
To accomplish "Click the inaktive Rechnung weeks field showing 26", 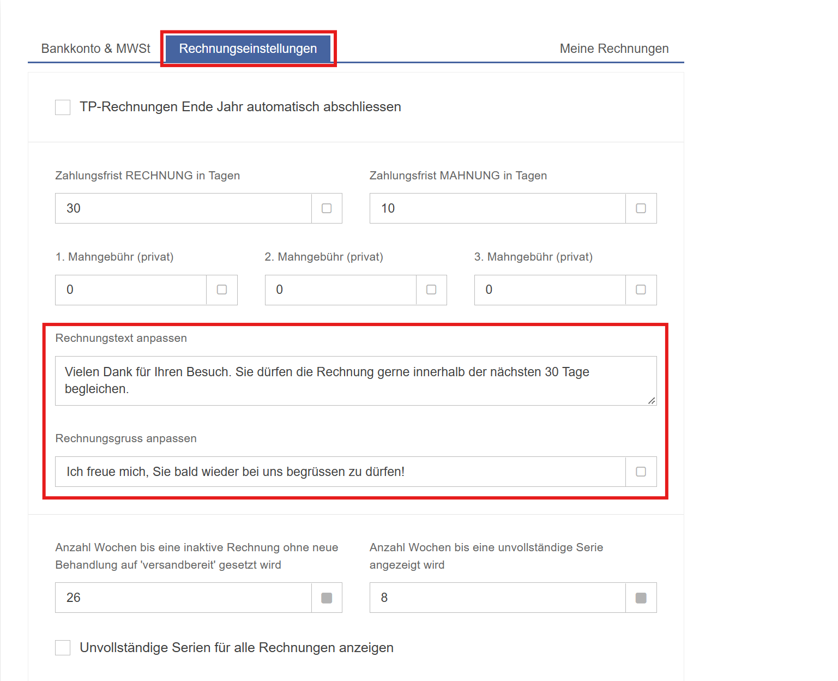I will (183, 598).
